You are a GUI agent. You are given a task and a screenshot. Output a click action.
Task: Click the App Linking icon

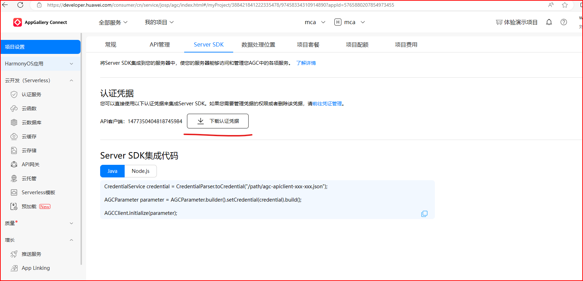[x=14, y=268]
